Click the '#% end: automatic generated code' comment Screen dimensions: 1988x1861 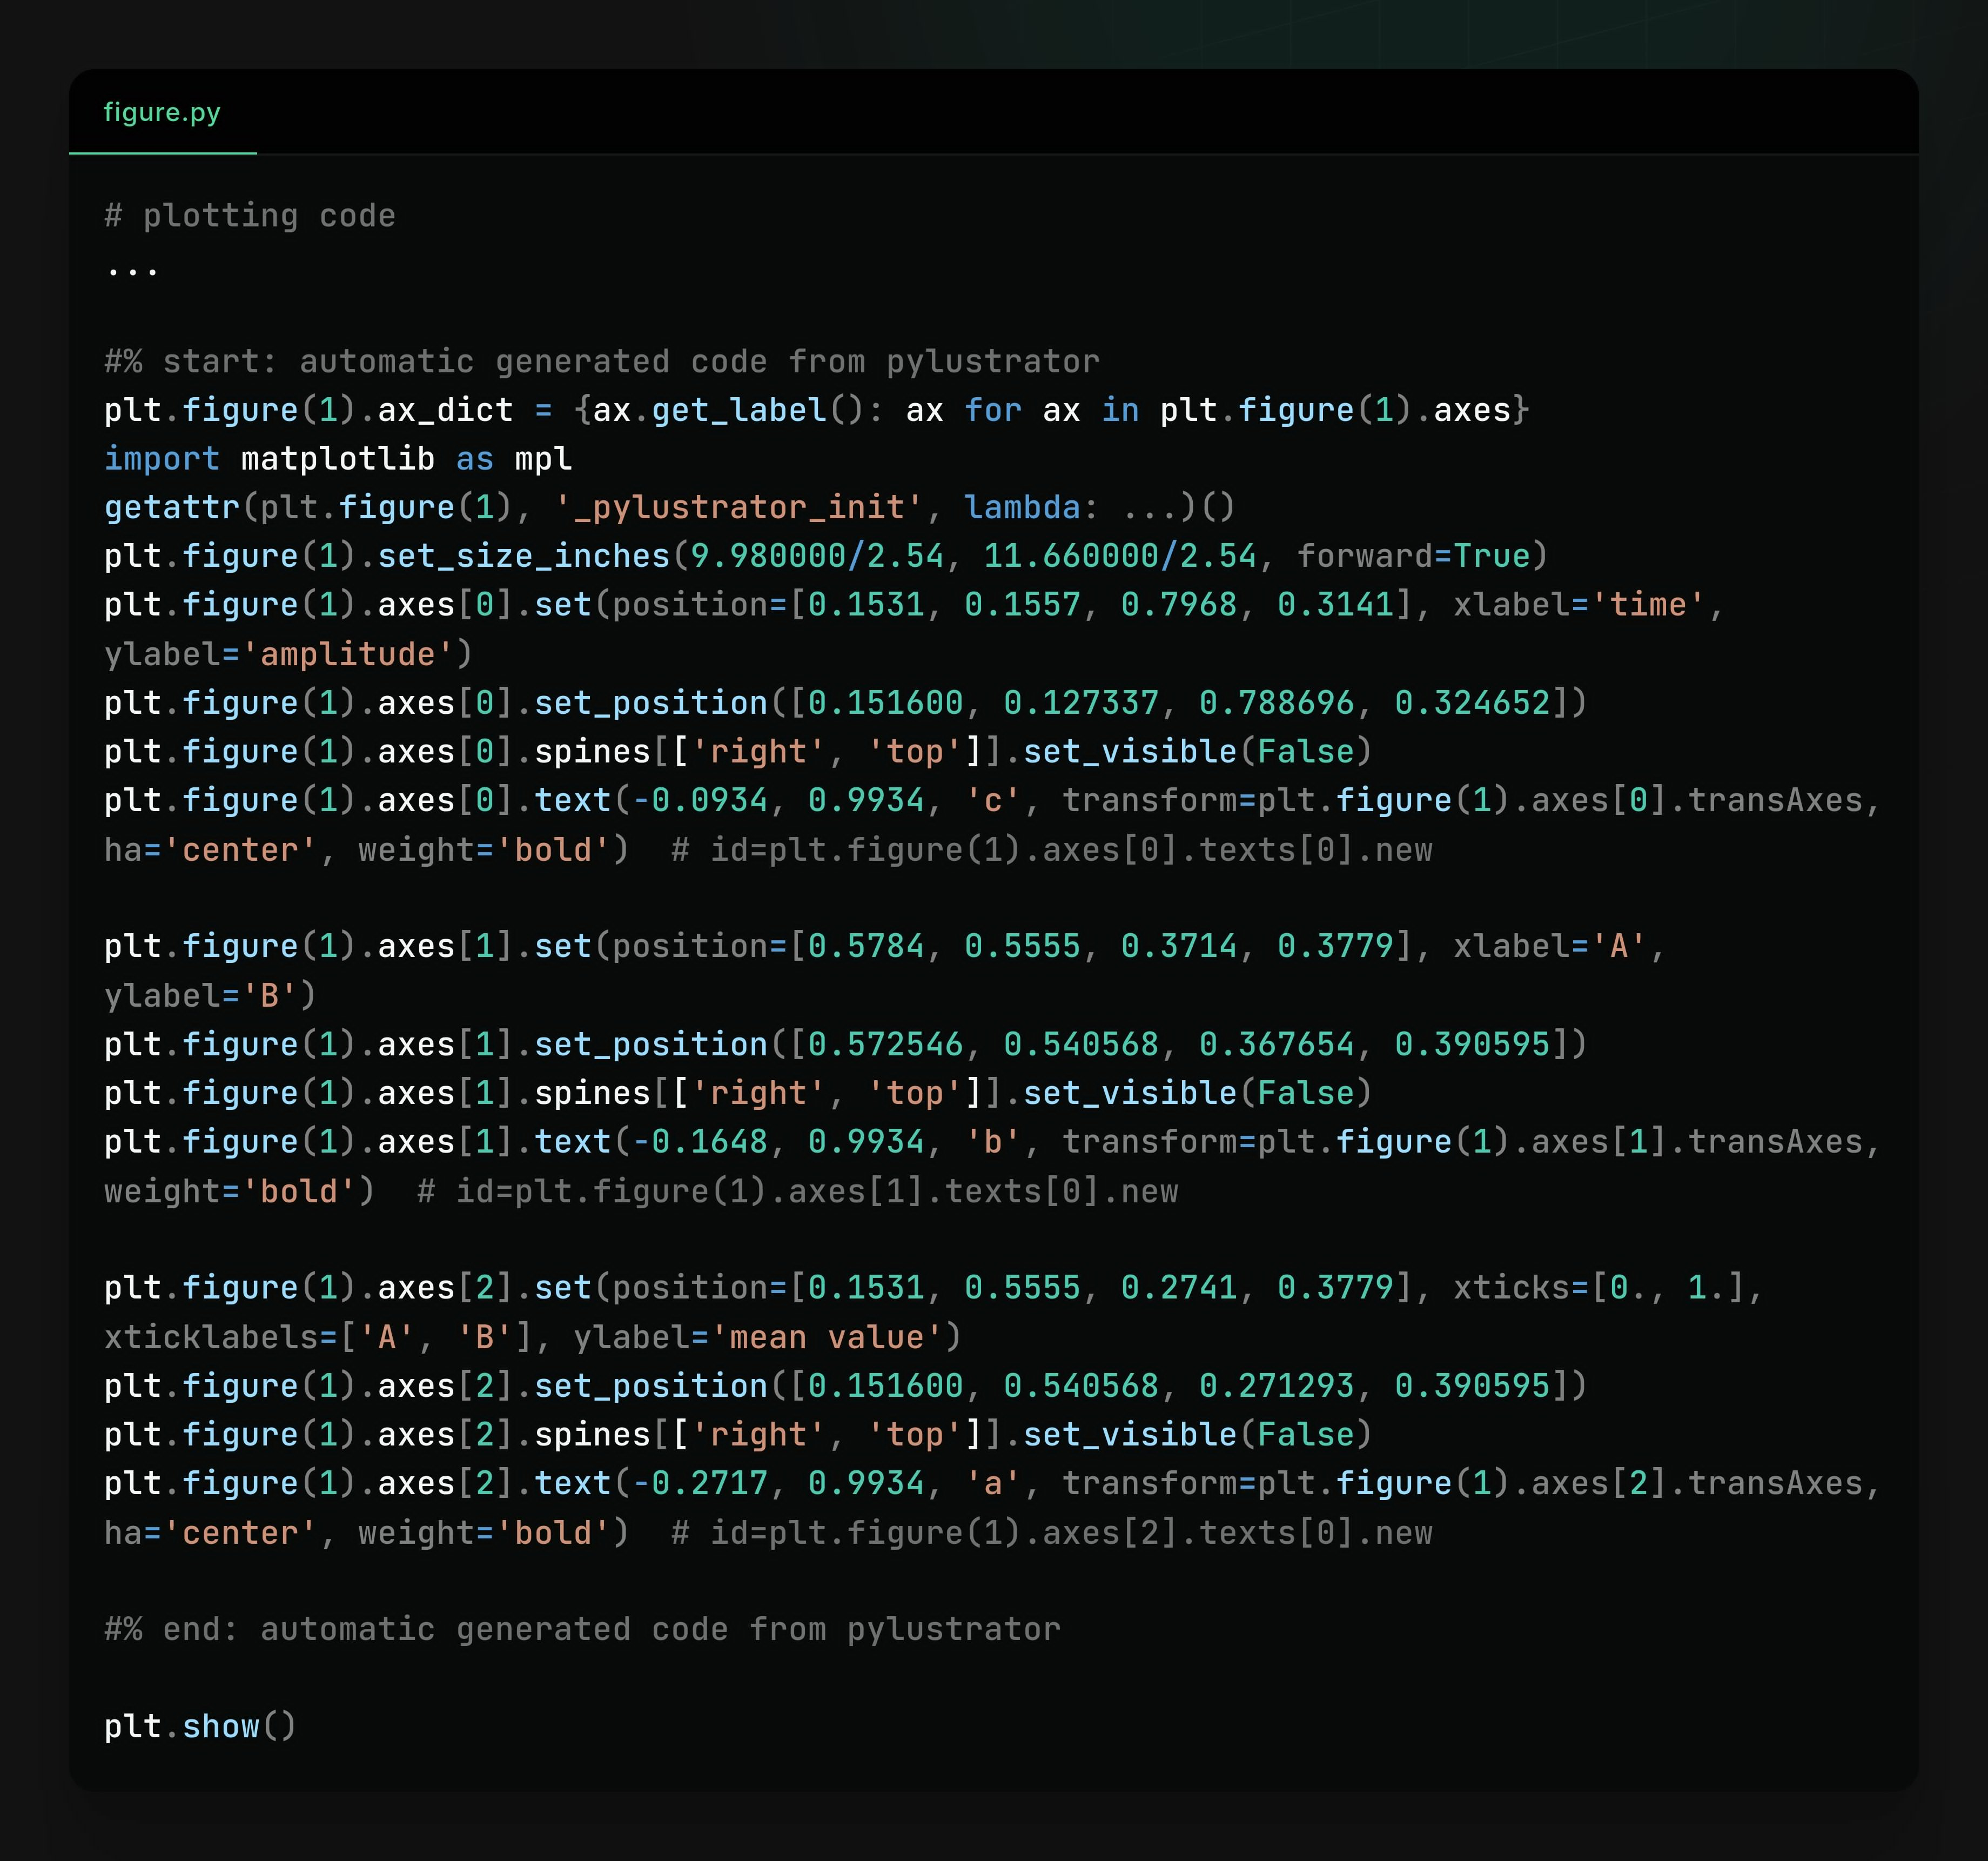click(x=582, y=1629)
